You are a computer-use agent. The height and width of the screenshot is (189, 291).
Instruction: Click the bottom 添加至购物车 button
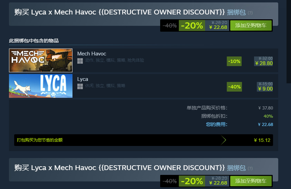point(251,181)
